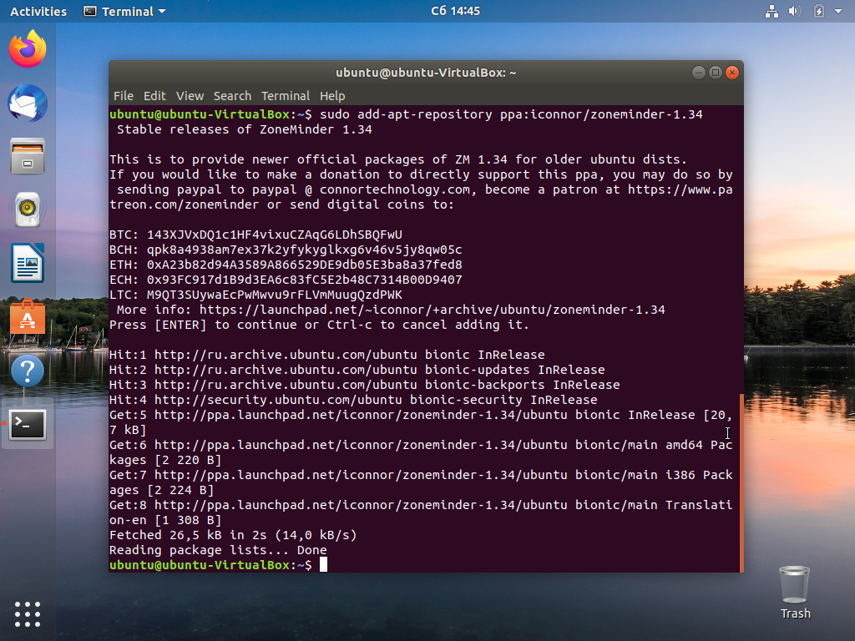Click the volume icon in top bar
The image size is (855, 641).
(x=795, y=11)
